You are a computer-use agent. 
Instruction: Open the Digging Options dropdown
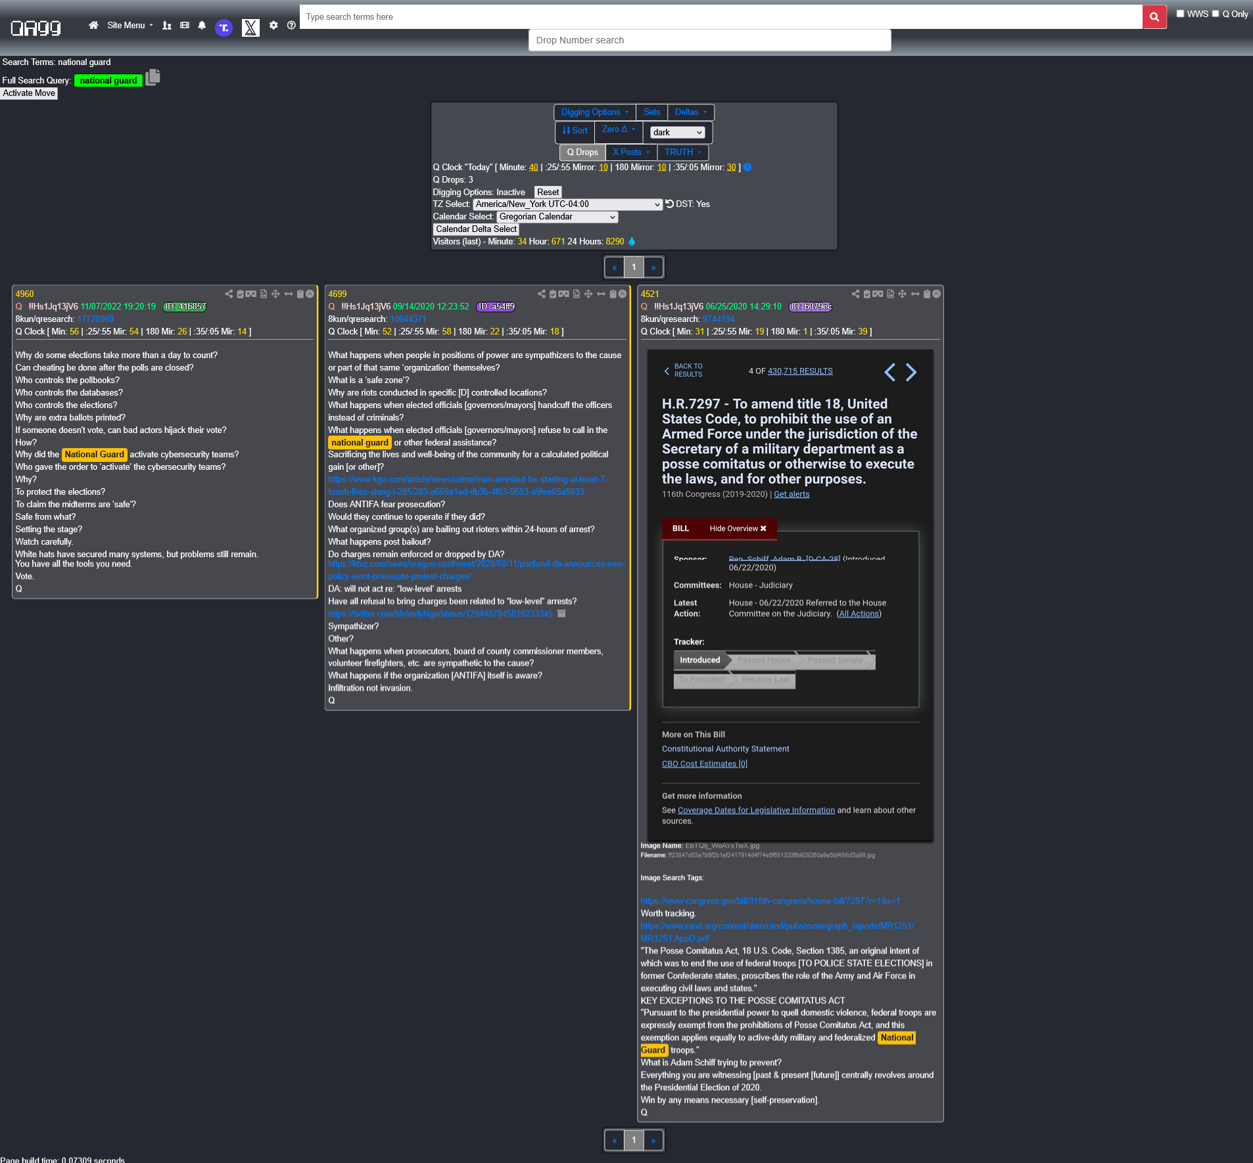click(594, 112)
